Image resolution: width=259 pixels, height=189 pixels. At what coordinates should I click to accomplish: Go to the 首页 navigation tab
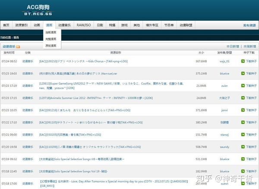click(6, 25)
